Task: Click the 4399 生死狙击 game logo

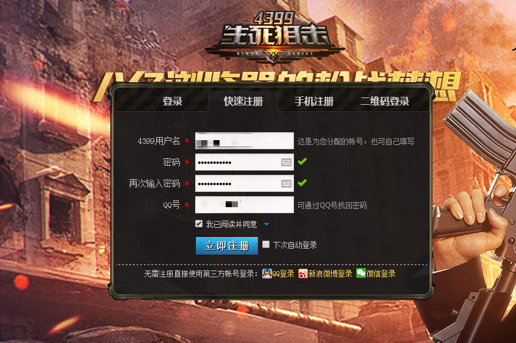Action: (274, 37)
